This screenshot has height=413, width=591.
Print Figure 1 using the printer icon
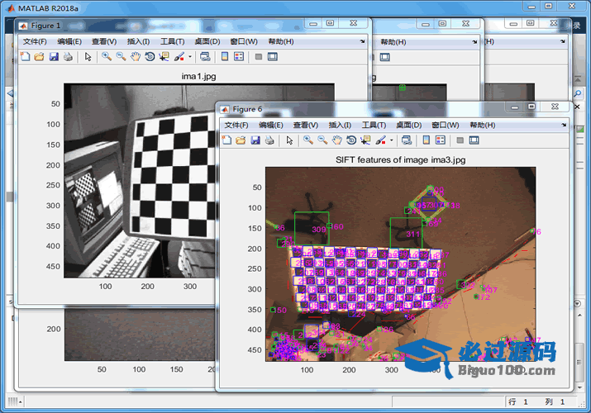pos(68,57)
